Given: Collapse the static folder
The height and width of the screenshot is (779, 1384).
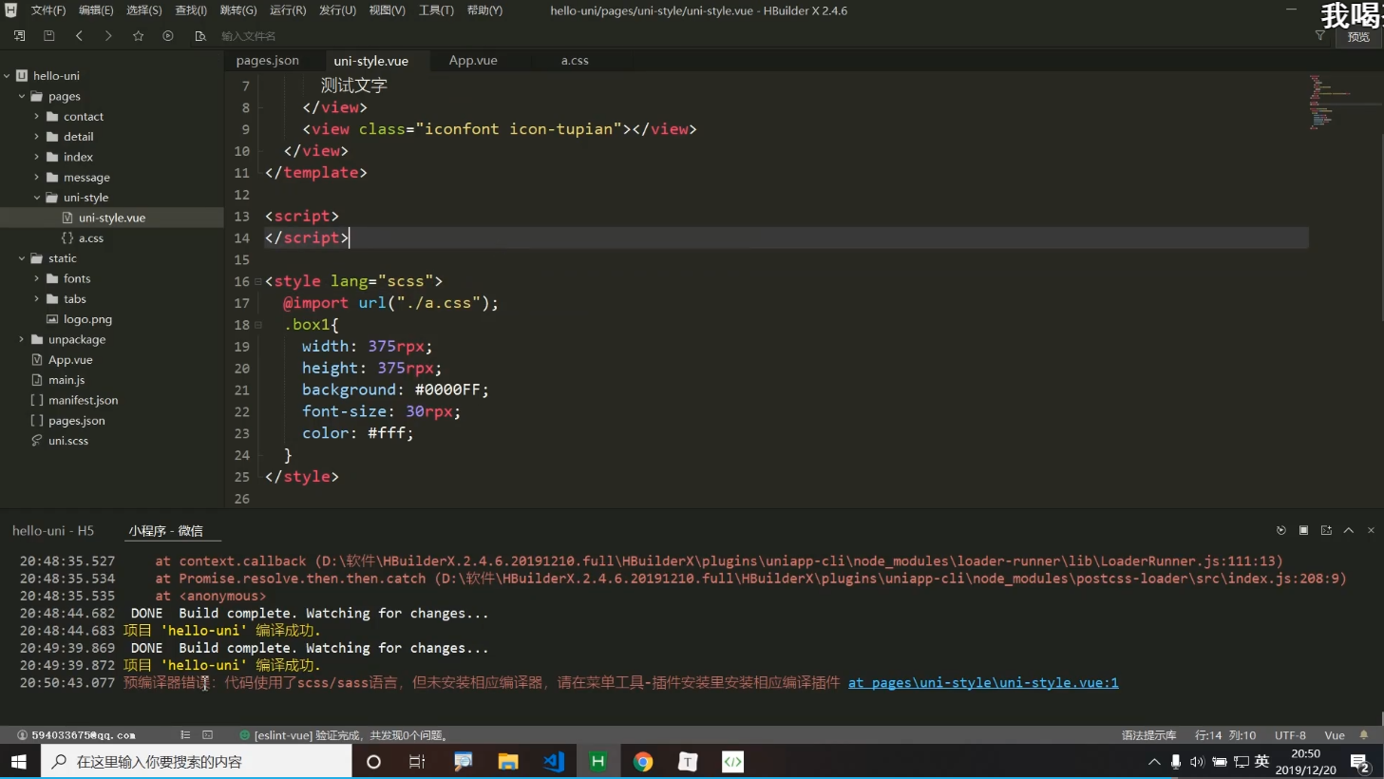Looking at the screenshot, I should point(22,258).
